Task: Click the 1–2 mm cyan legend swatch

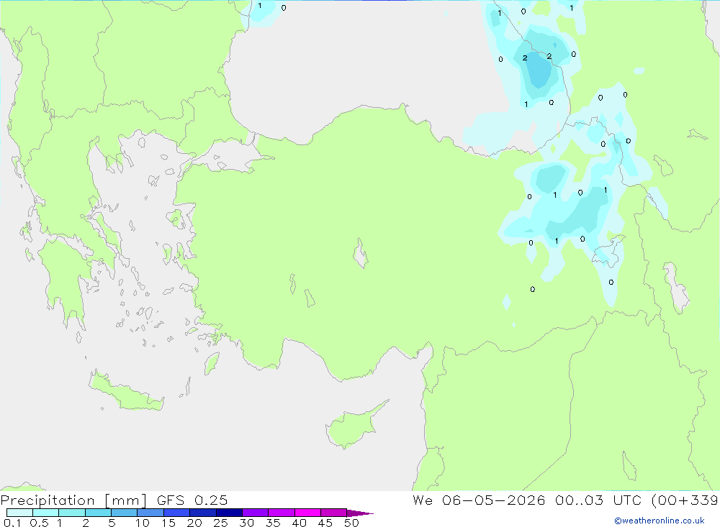Action: pos(72,513)
